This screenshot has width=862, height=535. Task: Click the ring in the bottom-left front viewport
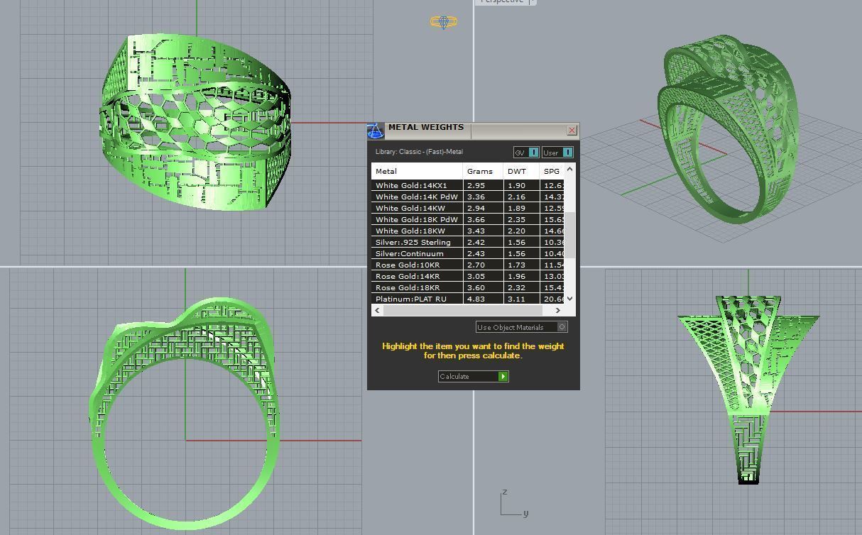point(185,413)
